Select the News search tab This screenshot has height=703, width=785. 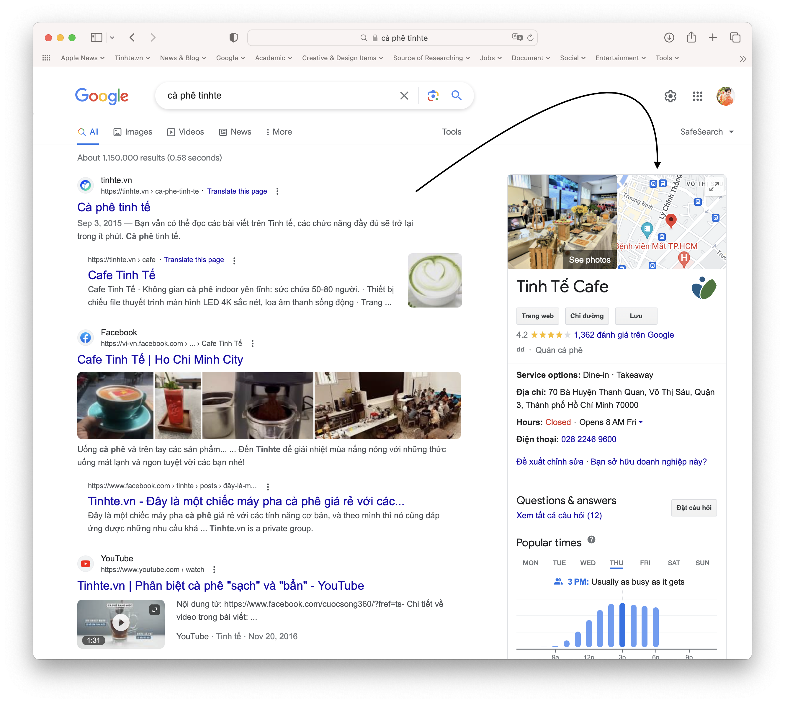click(x=235, y=132)
